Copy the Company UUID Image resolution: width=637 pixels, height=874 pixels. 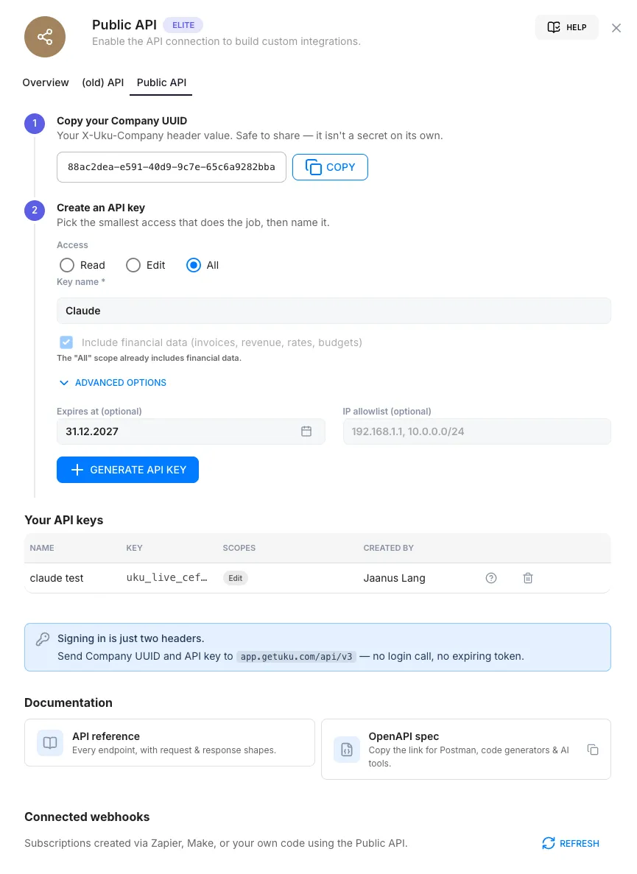pyautogui.click(x=330, y=167)
